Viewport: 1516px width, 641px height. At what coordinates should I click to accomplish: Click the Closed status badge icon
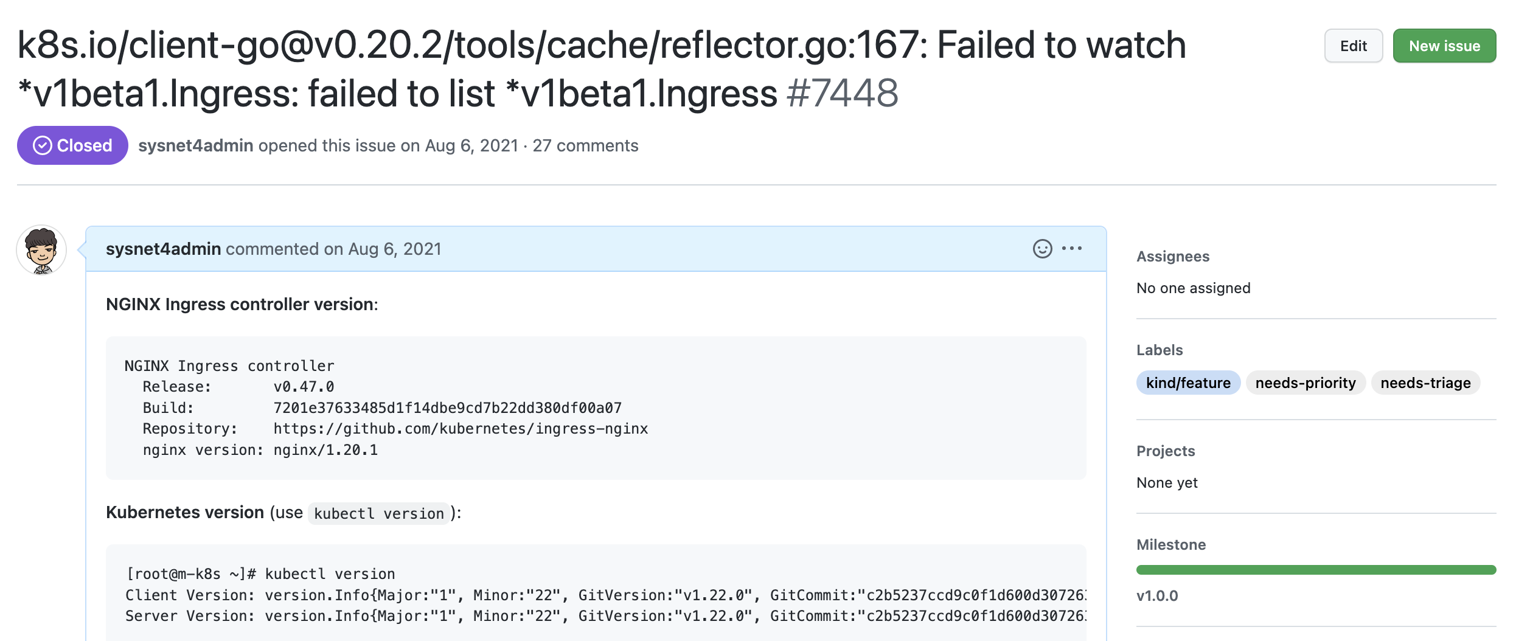click(x=43, y=146)
